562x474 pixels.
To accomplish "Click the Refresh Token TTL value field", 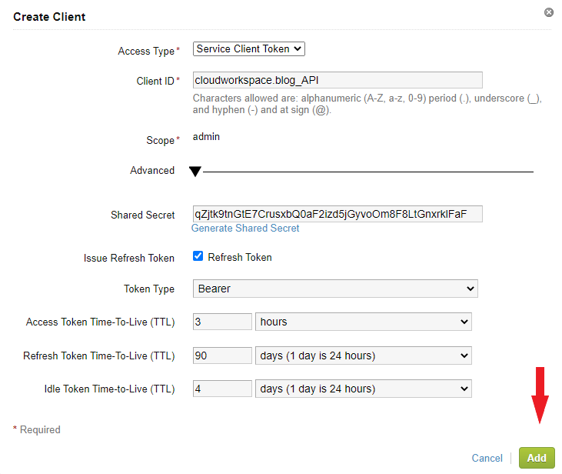I will point(221,355).
